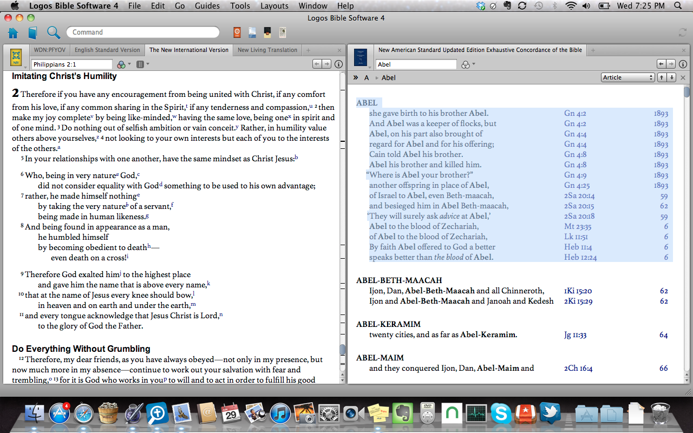Jump to previous article with up arrow
Screen dimensions: 693x433
coord(662,77)
